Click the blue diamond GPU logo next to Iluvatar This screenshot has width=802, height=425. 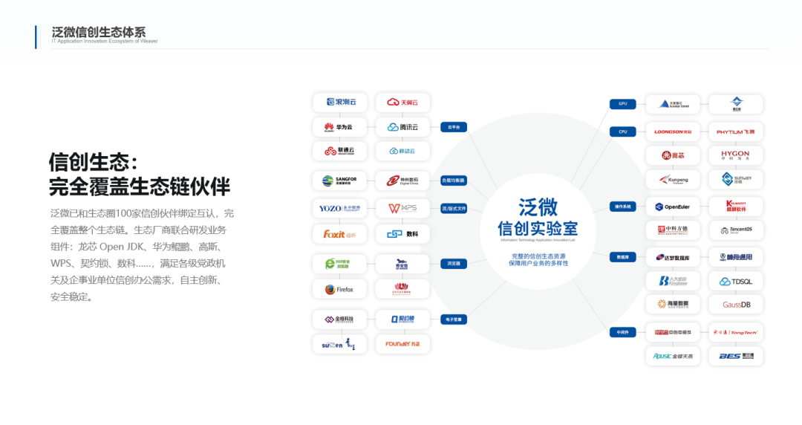pos(736,104)
